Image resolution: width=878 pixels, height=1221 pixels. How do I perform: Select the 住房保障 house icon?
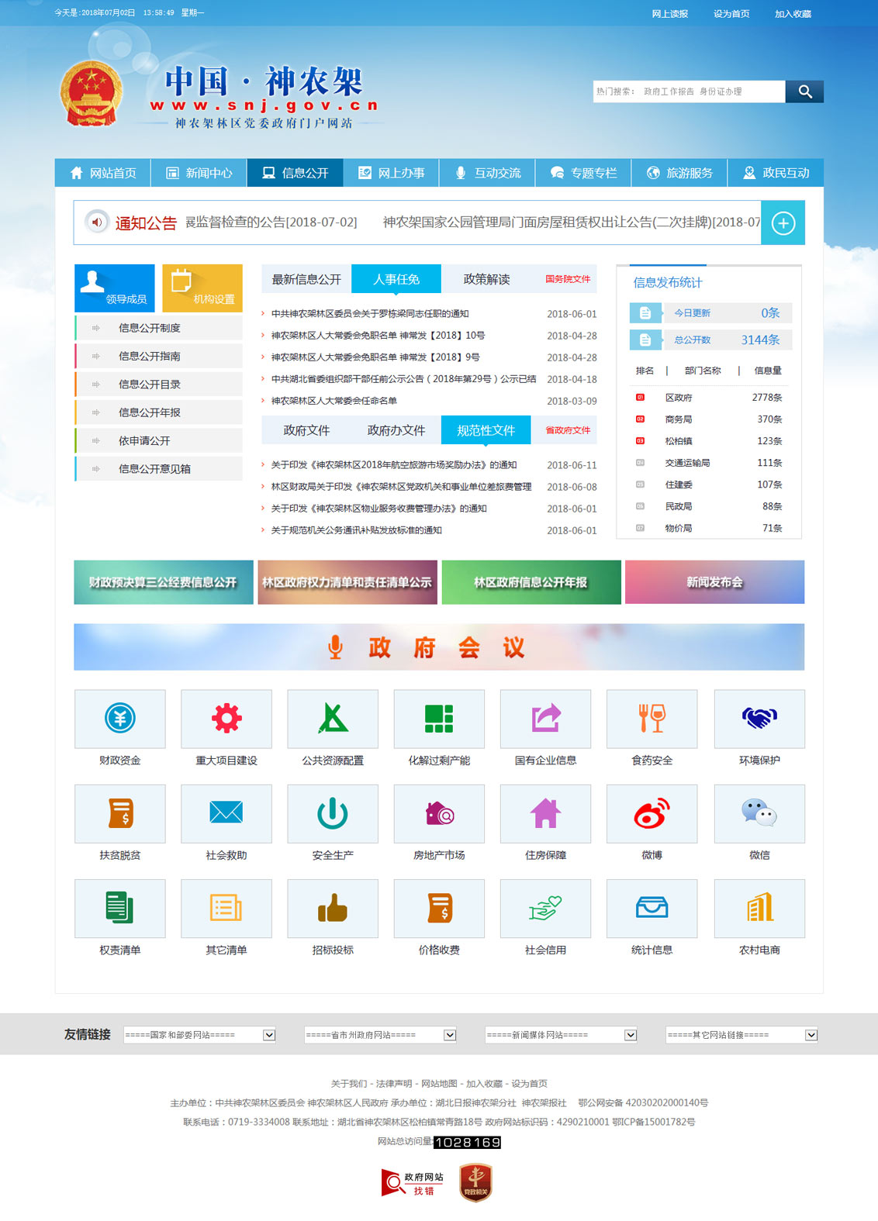pyautogui.click(x=545, y=813)
